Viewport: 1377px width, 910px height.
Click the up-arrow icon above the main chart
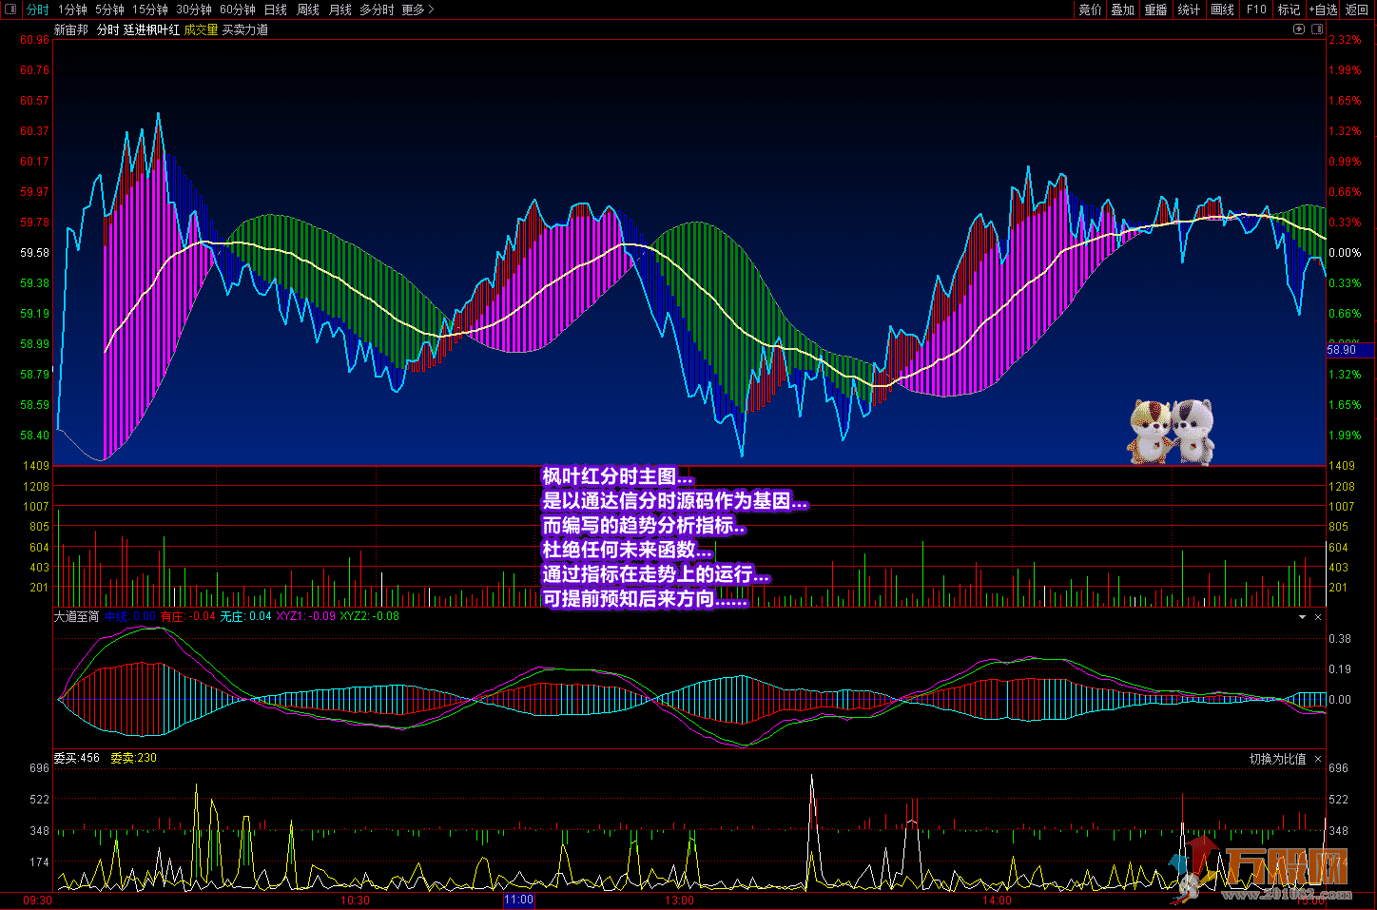pos(1299,29)
